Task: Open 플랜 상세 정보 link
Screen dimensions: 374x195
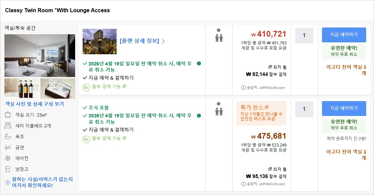Action: [139, 41]
